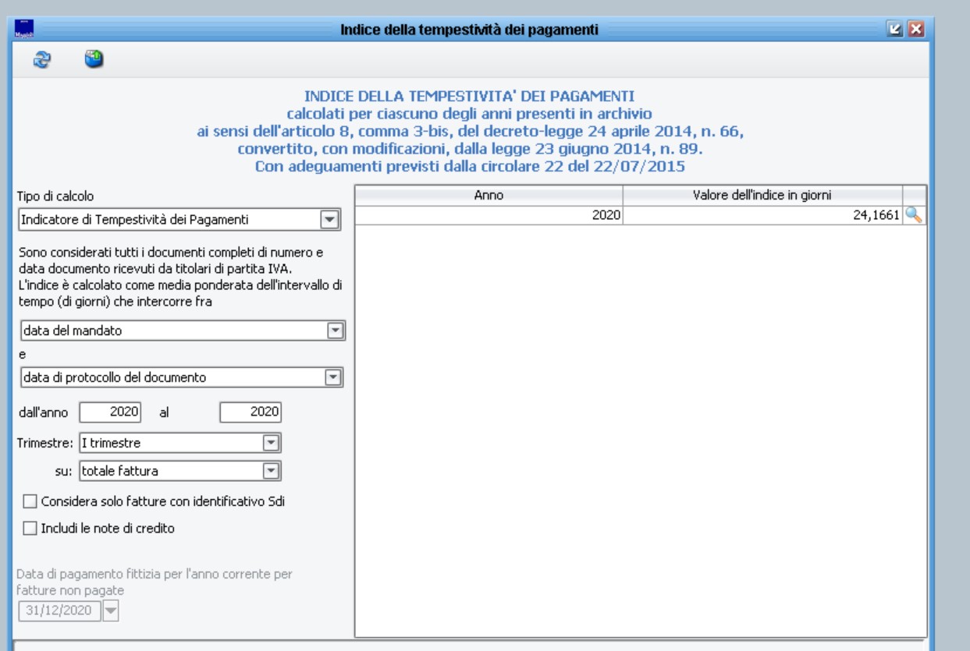Expand the Trimestre dropdown showing "I trimestre"
This screenshot has width=970, height=651.
pos(271,443)
